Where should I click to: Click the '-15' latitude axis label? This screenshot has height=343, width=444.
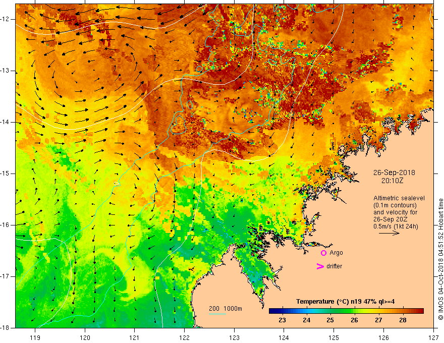coord(6,174)
